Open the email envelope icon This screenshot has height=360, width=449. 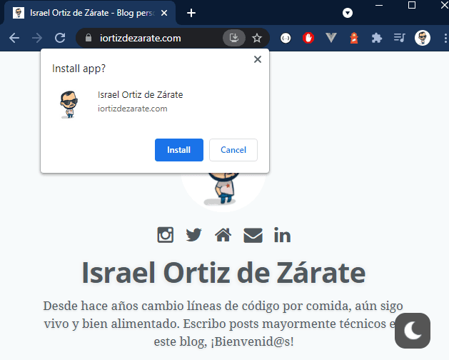coord(253,234)
